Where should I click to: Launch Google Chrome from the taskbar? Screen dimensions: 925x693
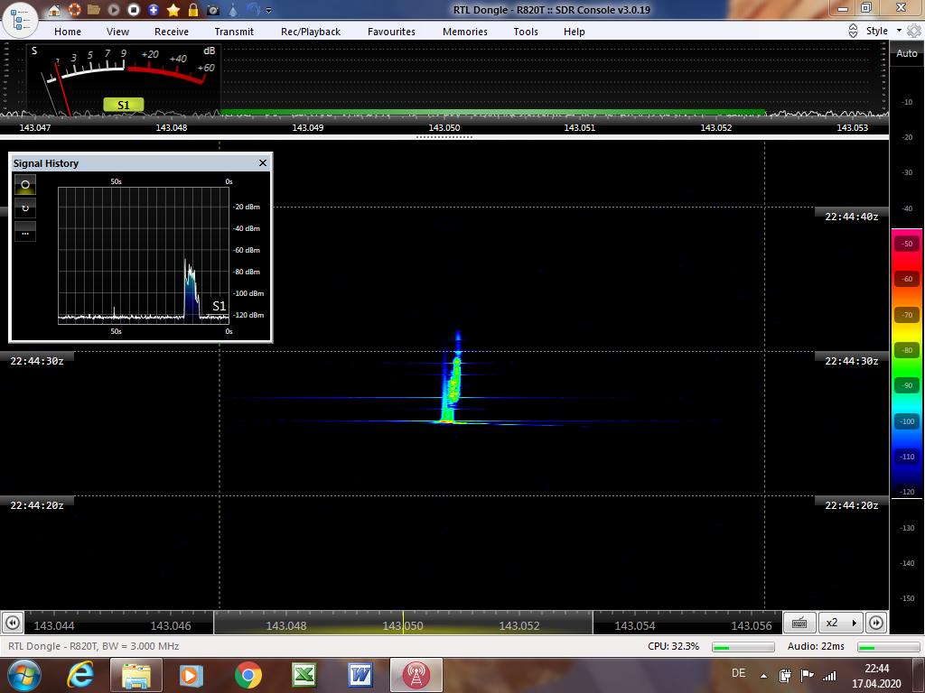248,675
